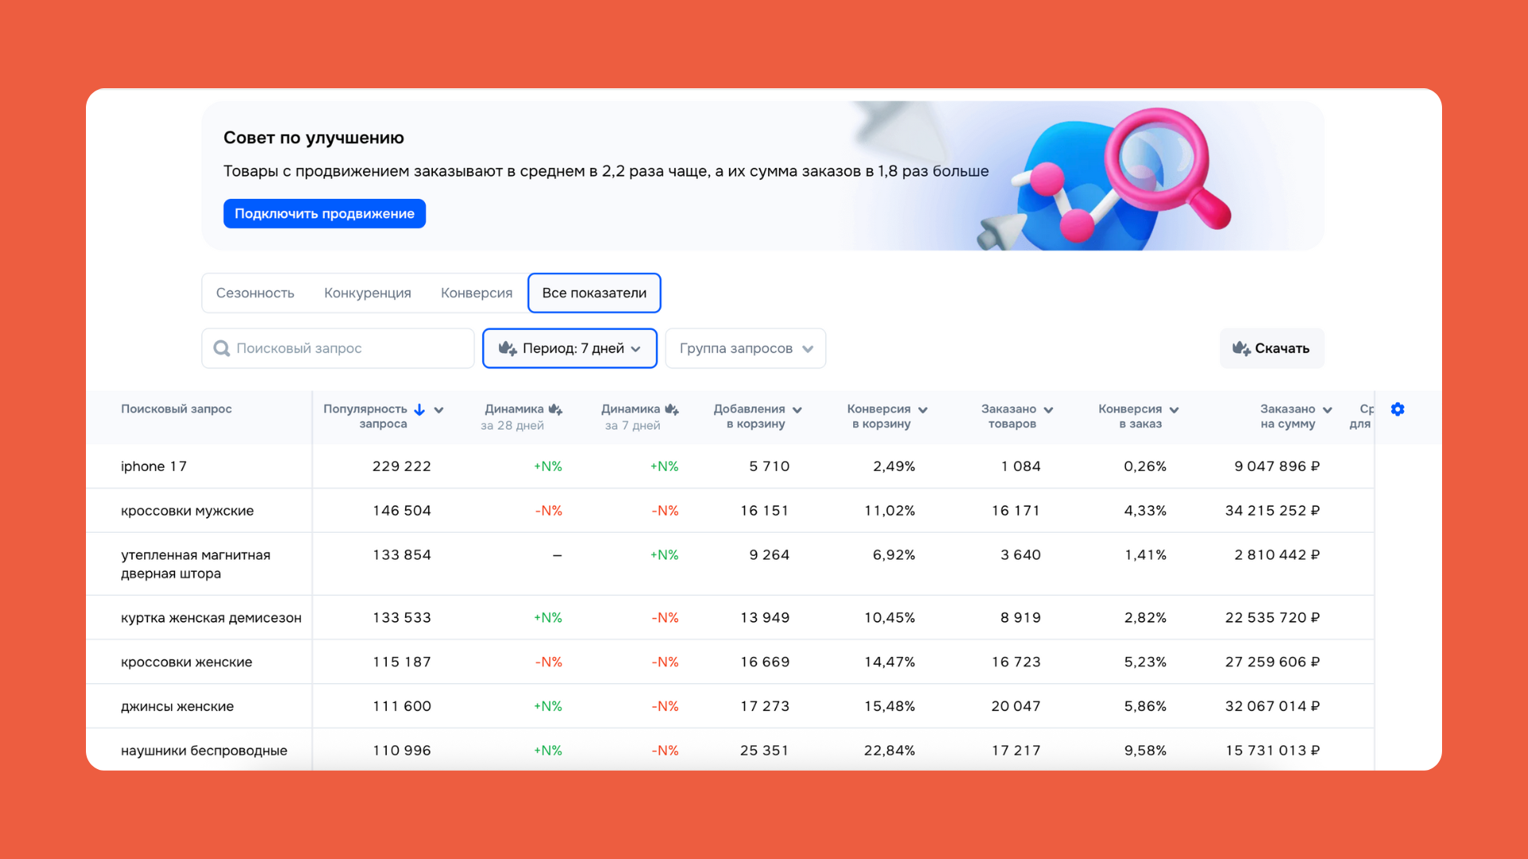The width and height of the screenshot is (1528, 859).
Task: Expand Добавления в корзину column chevron
Action: click(797, 410)
